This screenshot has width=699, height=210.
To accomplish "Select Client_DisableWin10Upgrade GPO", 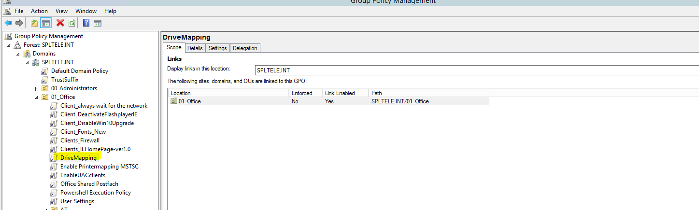I will (x=97, y=123).
